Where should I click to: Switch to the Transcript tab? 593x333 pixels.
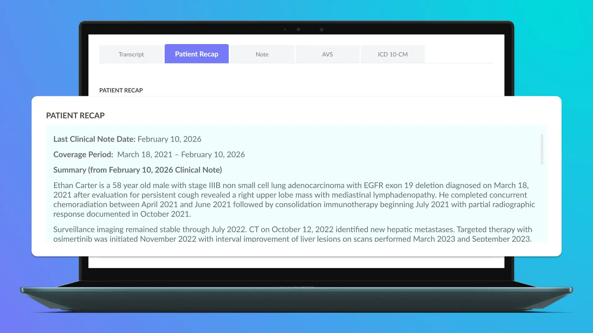coord(131,54)
